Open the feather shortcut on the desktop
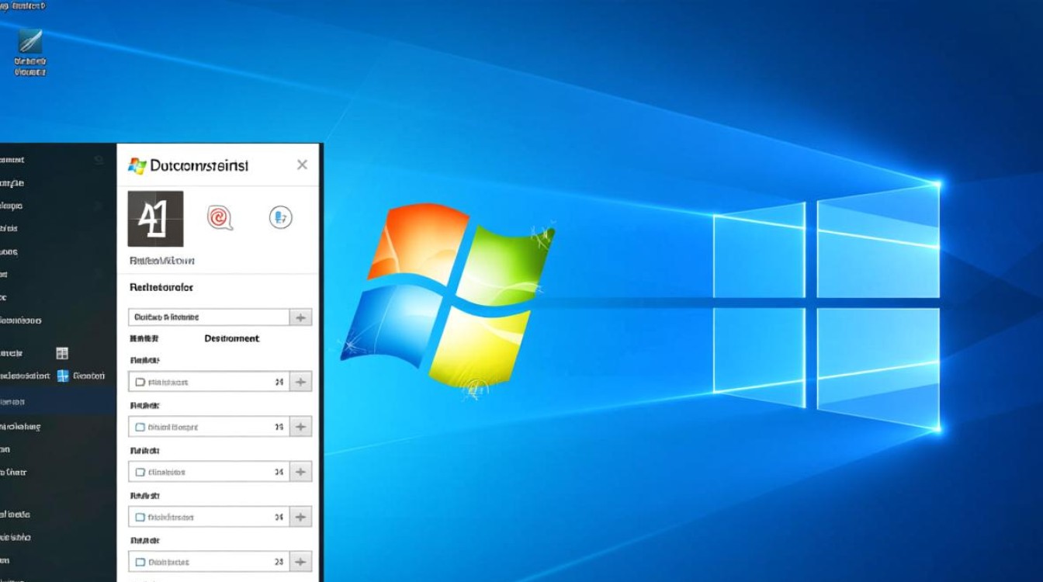The width and height of the screenshot is (1043, 582). pyautogui.click(x=30, y=41)
